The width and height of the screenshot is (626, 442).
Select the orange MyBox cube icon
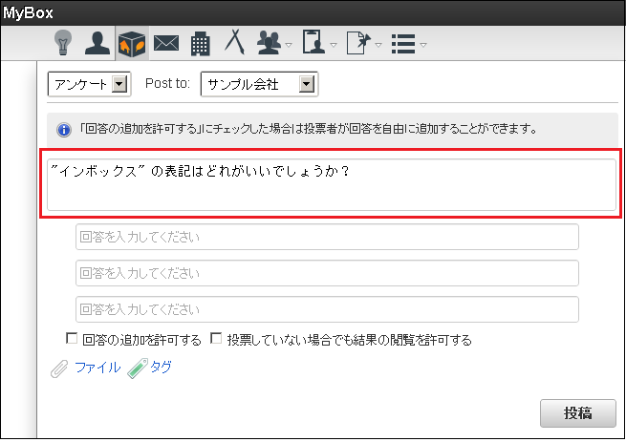click(x=132, y=44)
